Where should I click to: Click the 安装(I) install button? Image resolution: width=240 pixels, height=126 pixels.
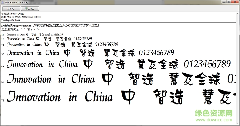[x=30, y=9]
